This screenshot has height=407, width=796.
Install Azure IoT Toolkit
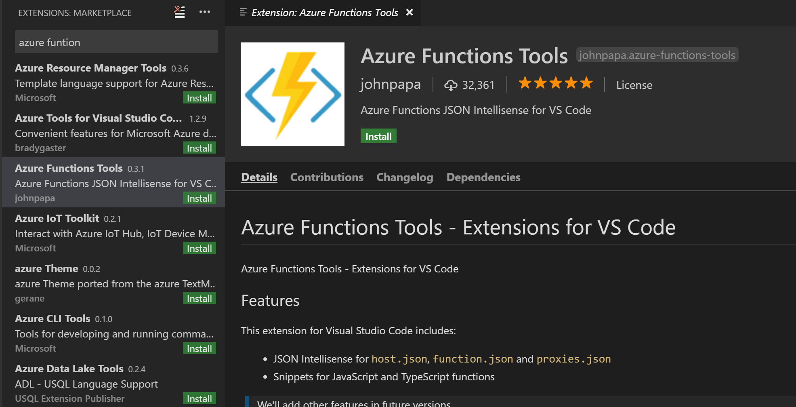pyautogui.click(x=200, y=248)
